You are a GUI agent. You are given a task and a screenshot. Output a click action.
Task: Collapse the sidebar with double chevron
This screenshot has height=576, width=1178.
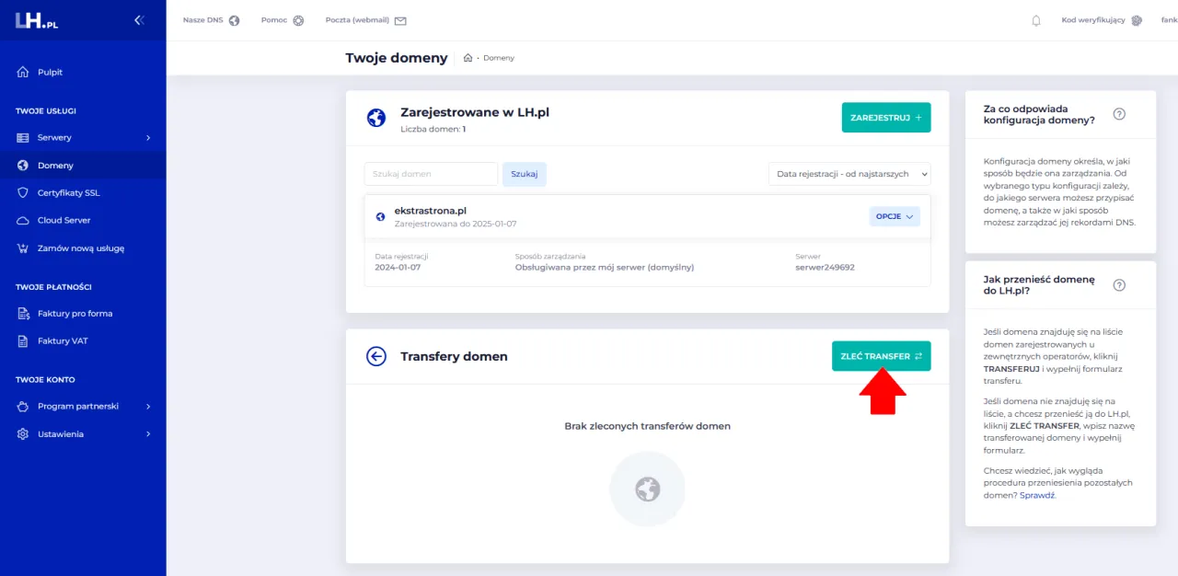[139, 19]
